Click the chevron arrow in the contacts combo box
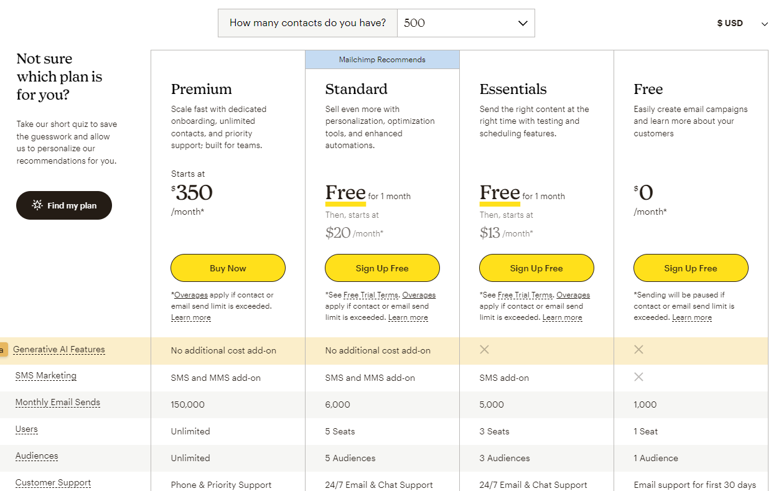Viewport: 771px width, 491px height. [x=523, y=23]
